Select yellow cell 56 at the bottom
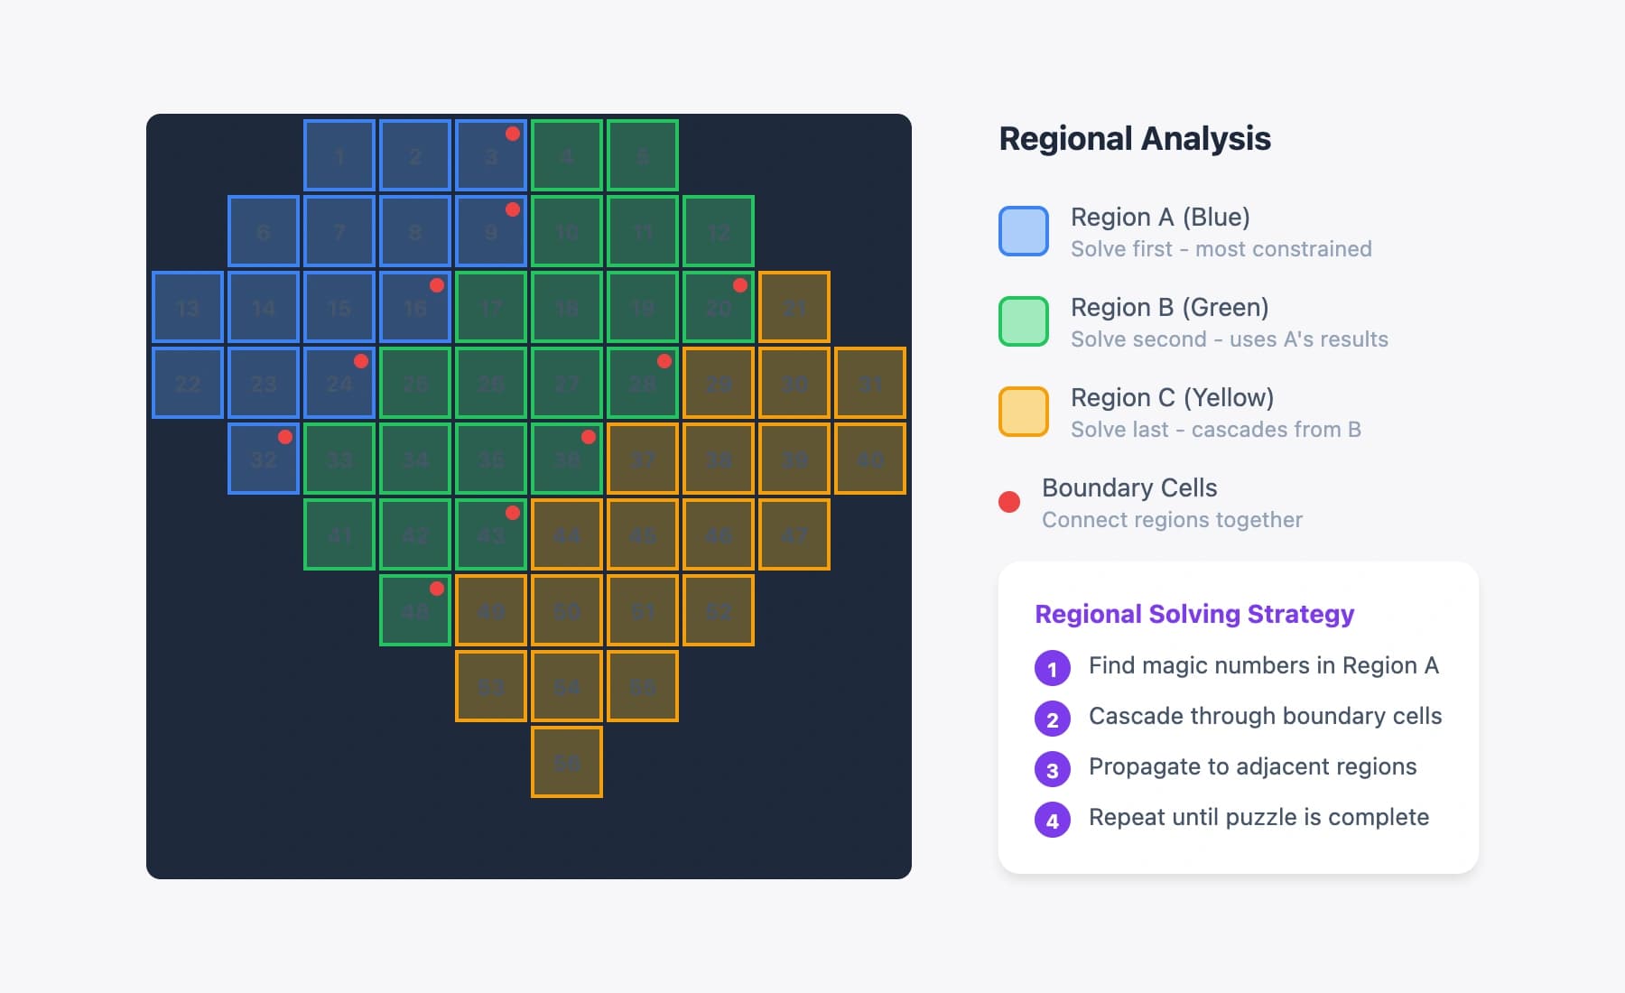This screenshot has height=993, width=1625. [x=567, y=762]
